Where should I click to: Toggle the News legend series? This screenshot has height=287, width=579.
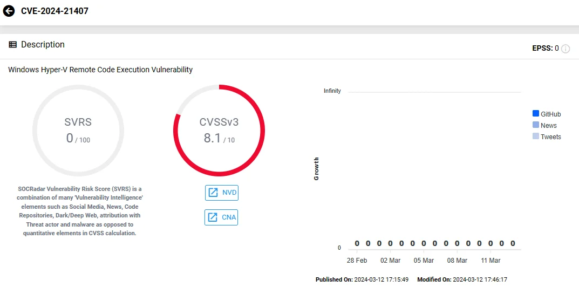pyautogui.click(x=544, y=125)
